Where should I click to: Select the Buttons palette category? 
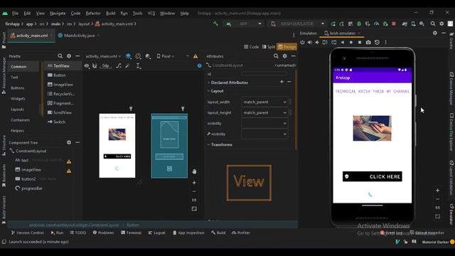point(17,88)
